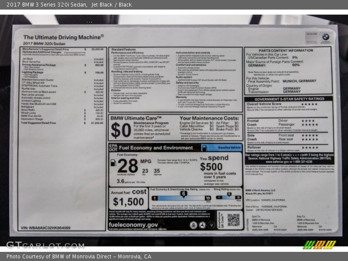The image size is (348, 261).
Task: Click the combined '28' MPG figure
Action: click(x=127, y=166)
